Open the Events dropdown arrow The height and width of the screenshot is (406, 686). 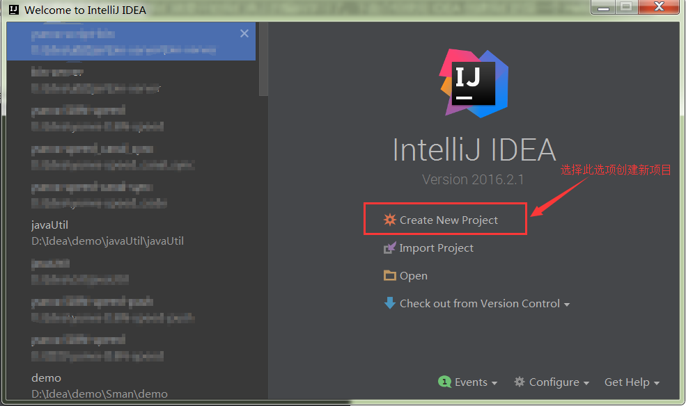click(x=494, y=383)
